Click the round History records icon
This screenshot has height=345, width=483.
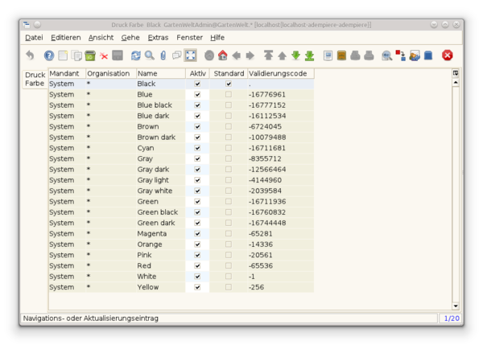tap(209, 55)
